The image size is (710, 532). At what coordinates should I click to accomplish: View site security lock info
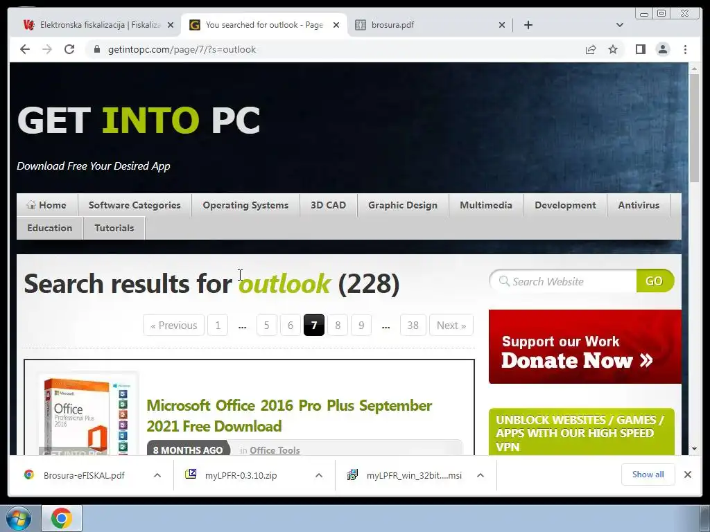point(96,49)
